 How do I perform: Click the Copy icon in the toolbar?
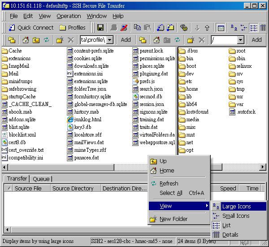click(137, 28)
